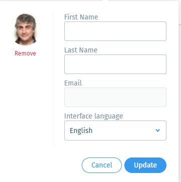Click the Interface language label

pos(94,116)
